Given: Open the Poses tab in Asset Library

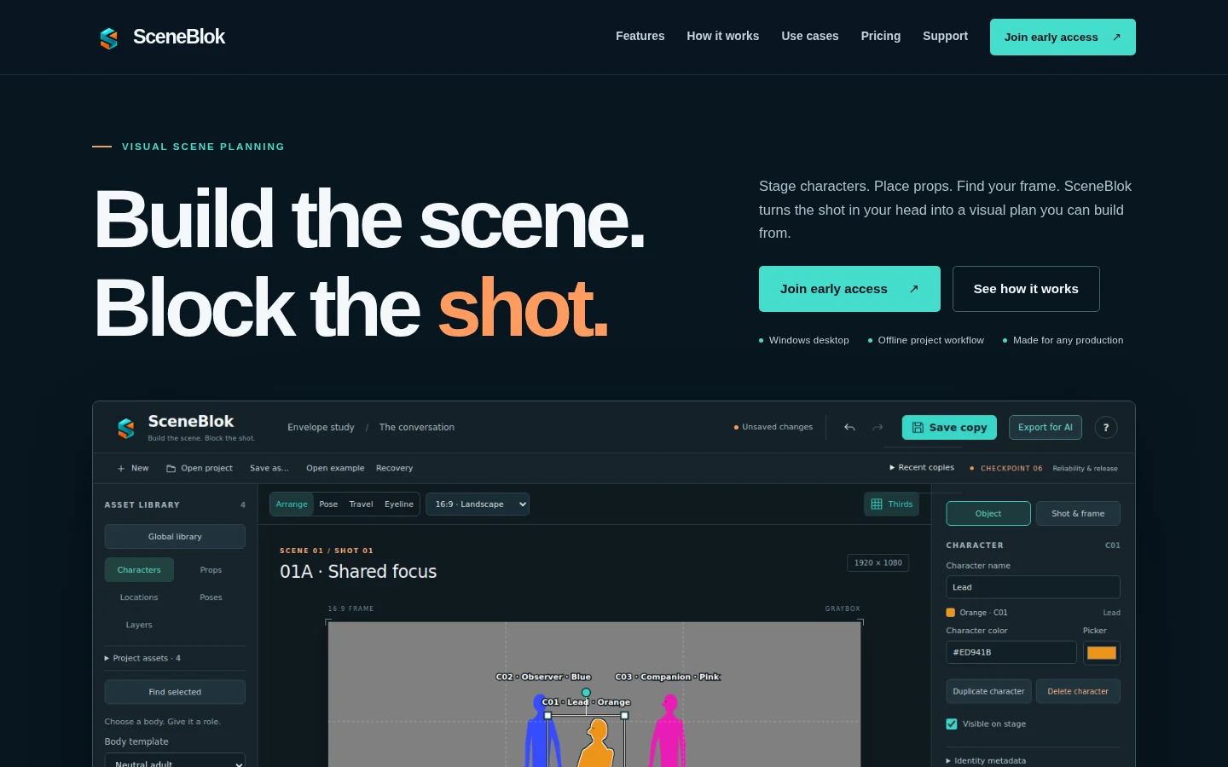Looking at the screenshot, I should [x=211, y=597].
